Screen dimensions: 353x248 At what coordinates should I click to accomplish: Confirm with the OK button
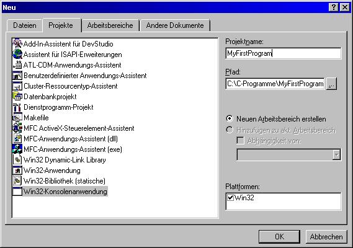click(279, 236)
